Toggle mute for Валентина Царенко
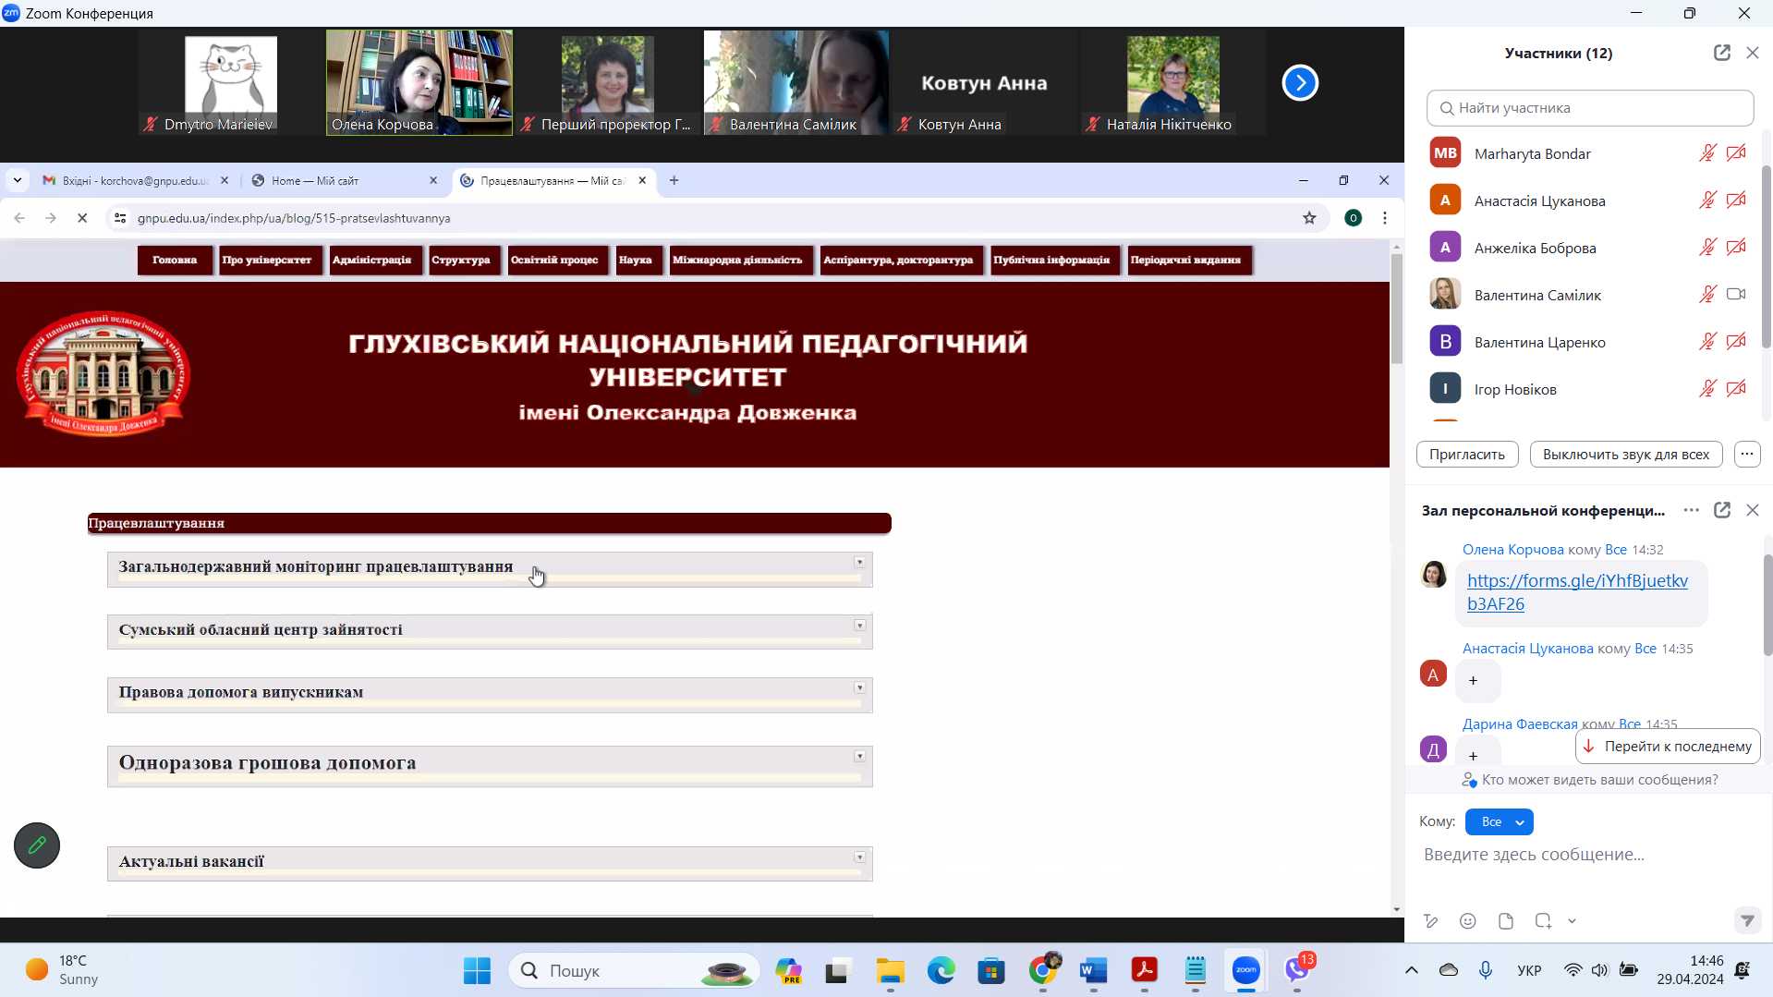The width and height of the screenshot is (1773, 997). 1707,342
